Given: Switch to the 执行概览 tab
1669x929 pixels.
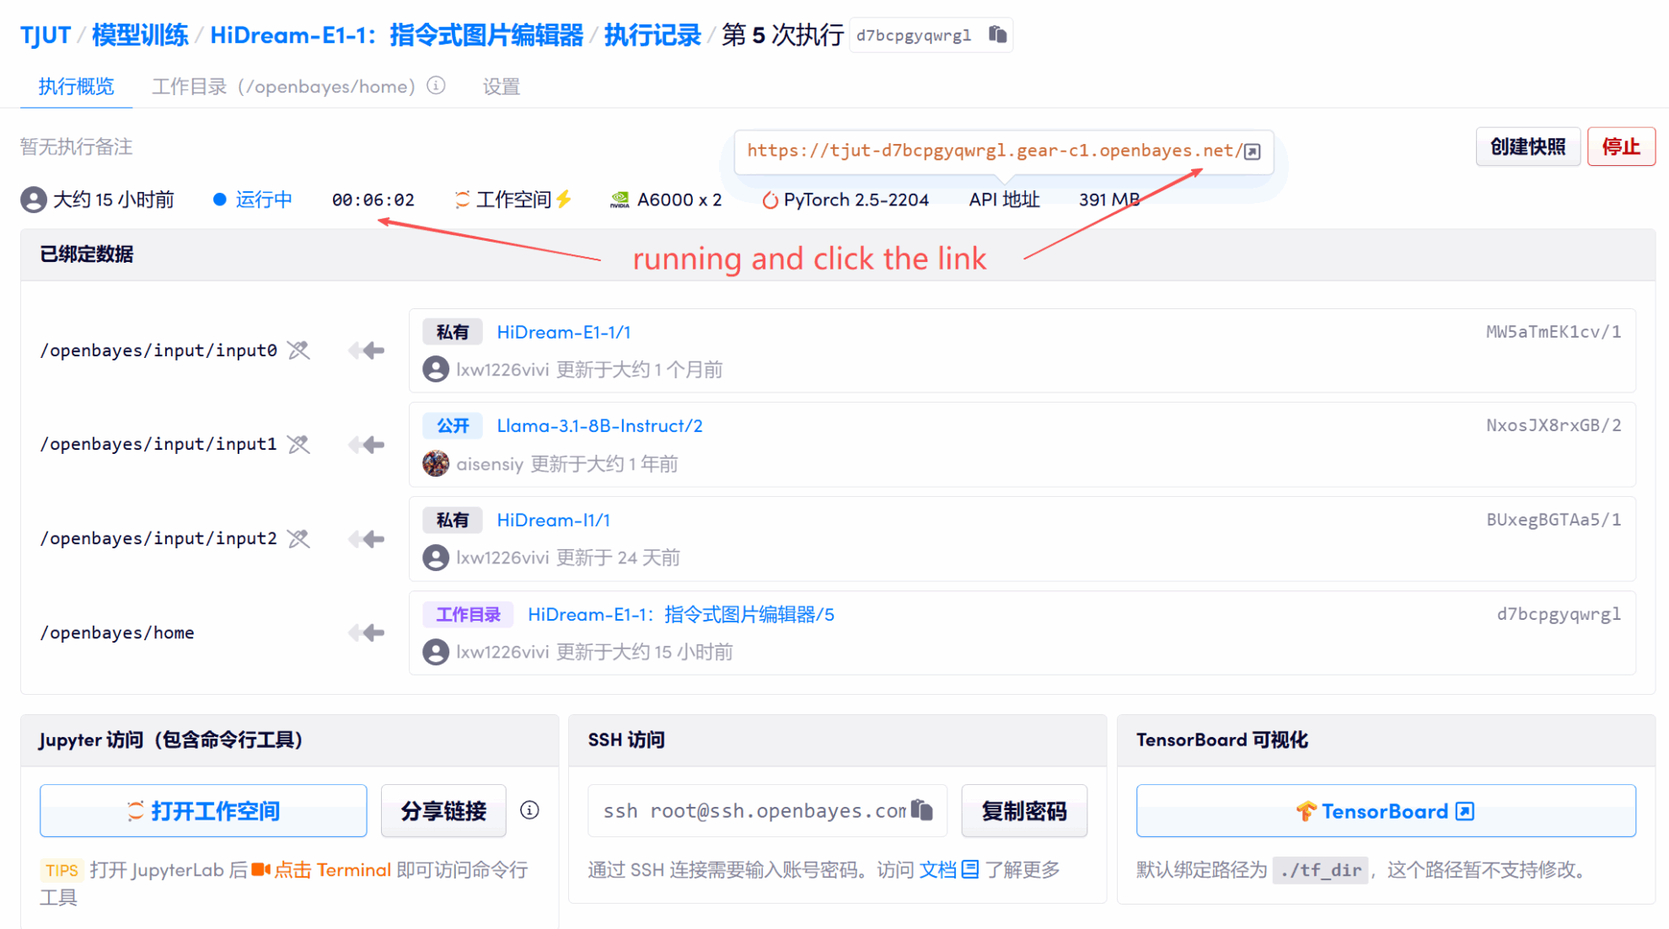Looking at the screenshot, I should click(x=76, y=86).
